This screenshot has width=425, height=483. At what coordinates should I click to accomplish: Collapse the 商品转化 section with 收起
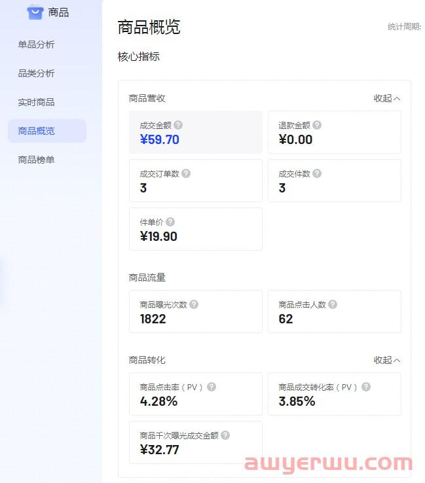(x=387, y=360)
